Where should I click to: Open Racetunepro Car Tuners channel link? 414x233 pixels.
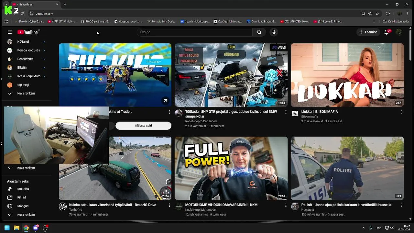[201, 121]
